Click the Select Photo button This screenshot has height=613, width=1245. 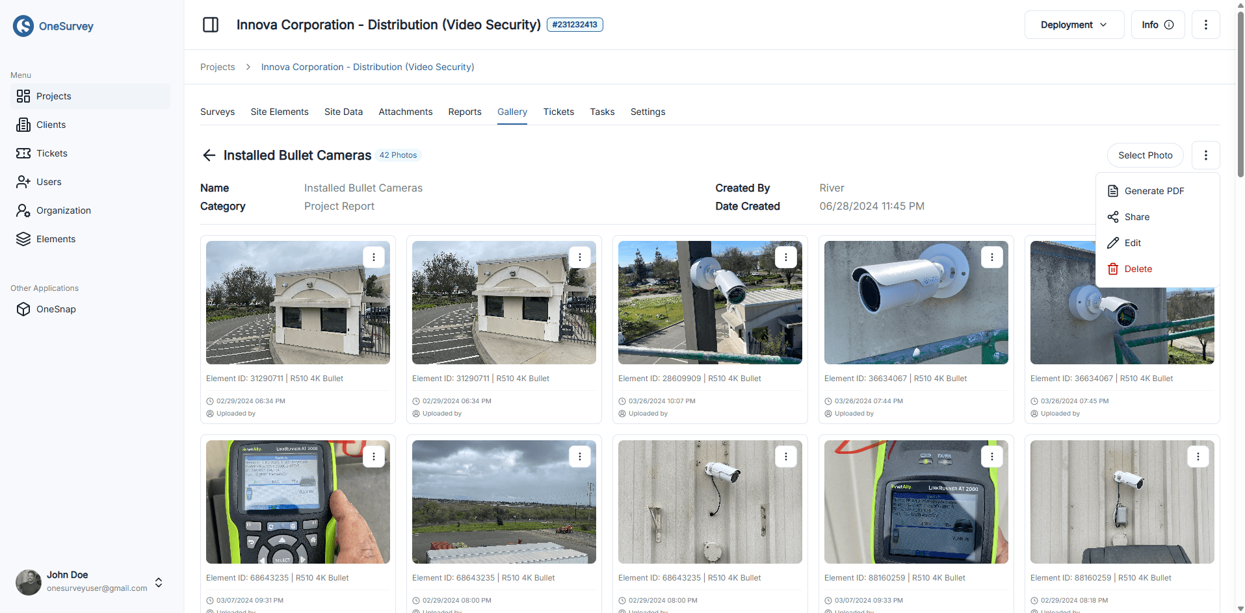1144,155
